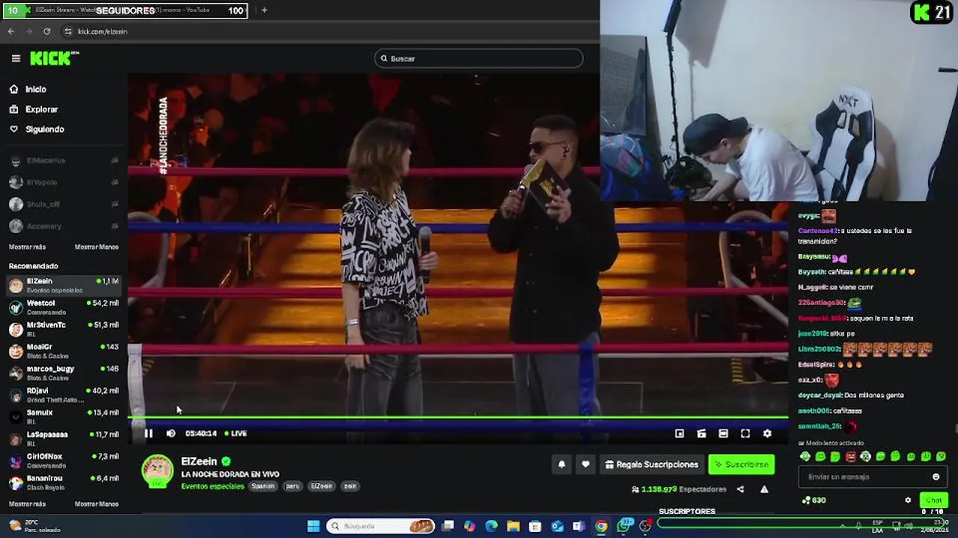Enter fullscreen video mode

tap(745, 433)
